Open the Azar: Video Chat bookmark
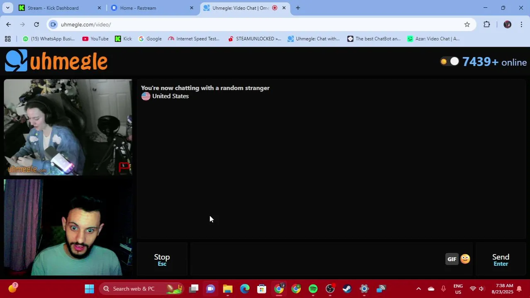530x298 pixels. click(433, 38)
